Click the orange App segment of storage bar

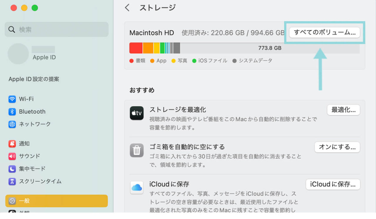(148, 48)
